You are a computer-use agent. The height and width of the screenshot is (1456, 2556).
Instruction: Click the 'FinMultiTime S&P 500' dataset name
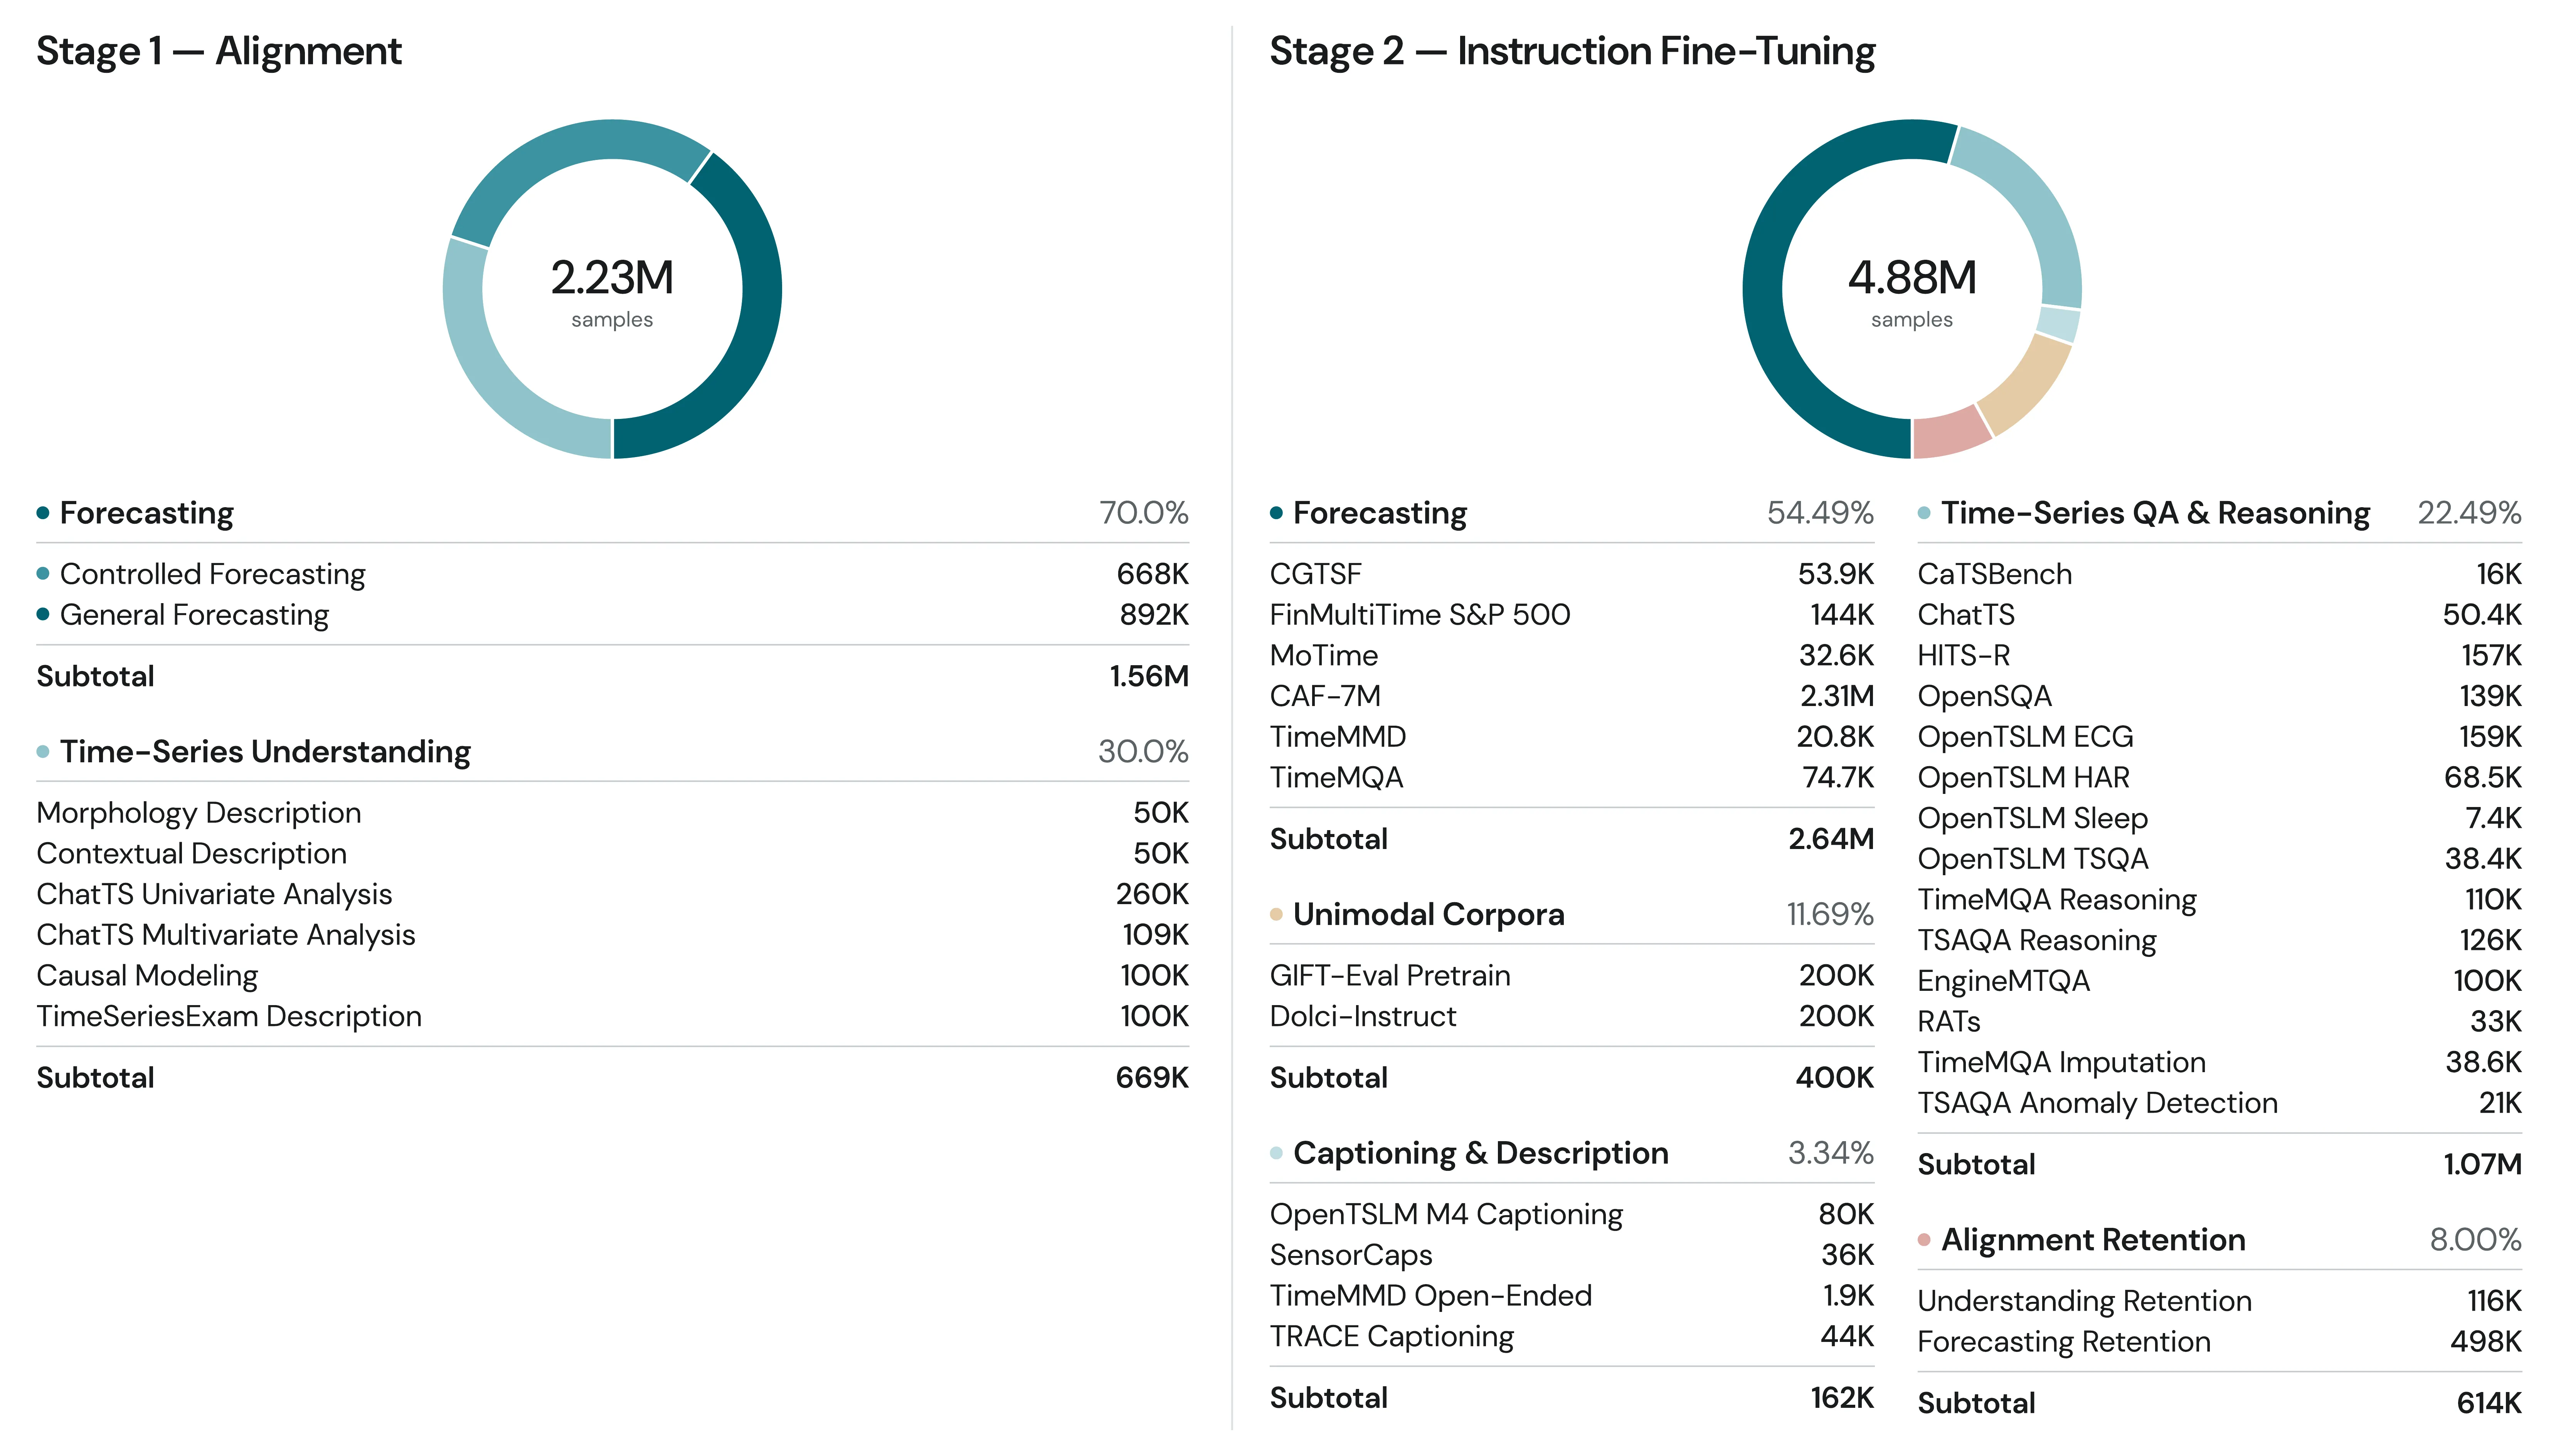(x=1420, y=615)
